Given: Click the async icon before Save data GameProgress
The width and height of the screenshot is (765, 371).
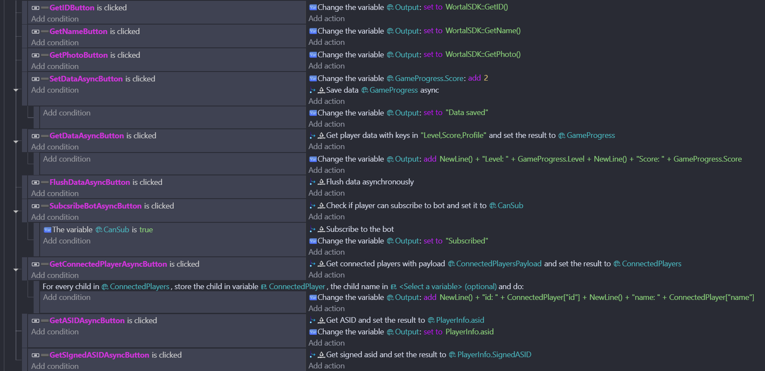Looking at the screenshot, I should click(x=312, y=90).
